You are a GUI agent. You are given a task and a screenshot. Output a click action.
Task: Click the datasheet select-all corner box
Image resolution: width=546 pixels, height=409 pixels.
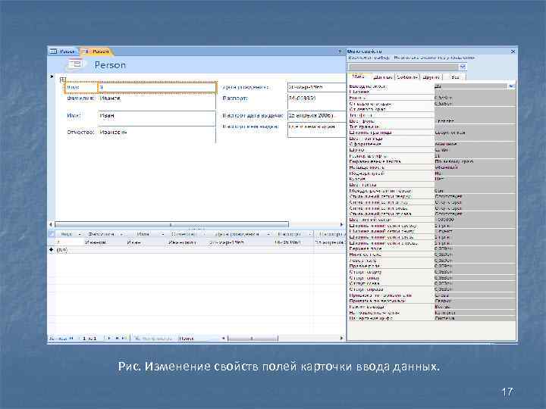click(52, 234)
